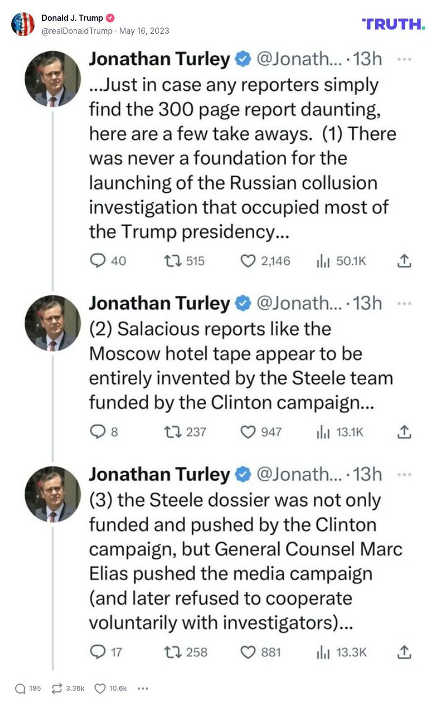The width and height of the screenshot is (437, 706).
Task: Open the more menu on the third Turley tweet
Action: [404, 474]
